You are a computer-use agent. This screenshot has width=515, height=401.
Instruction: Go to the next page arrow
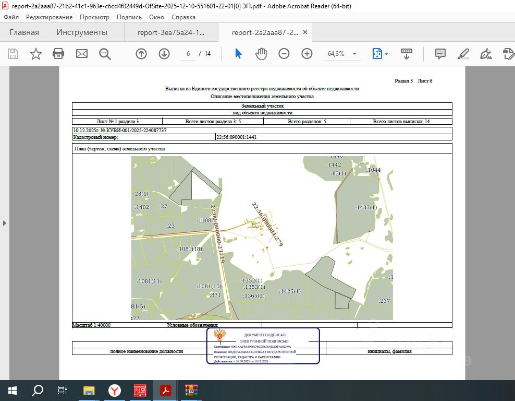click(x=164, y=54)
